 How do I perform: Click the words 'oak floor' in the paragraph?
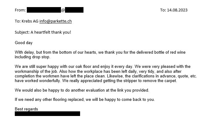coord(84,66)
